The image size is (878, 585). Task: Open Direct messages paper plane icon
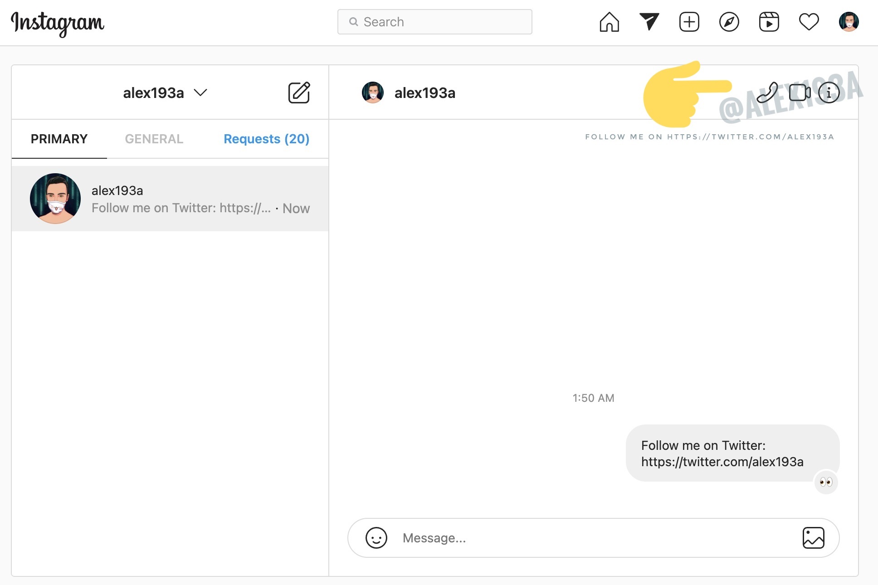coord(649,22)
